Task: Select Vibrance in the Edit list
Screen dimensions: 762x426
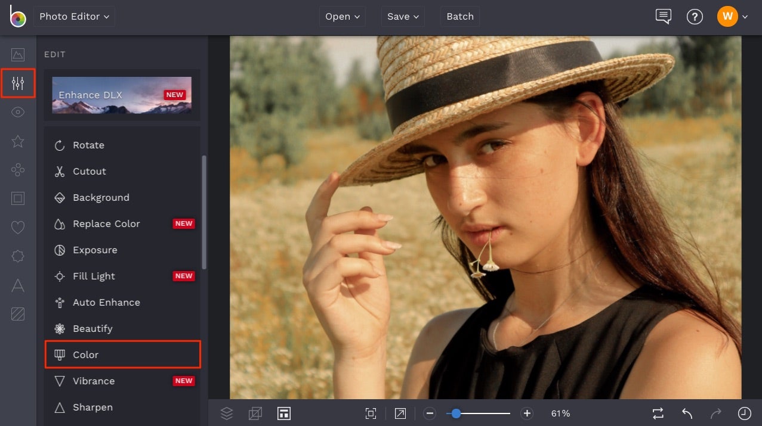Action: (x=94, y=381)
